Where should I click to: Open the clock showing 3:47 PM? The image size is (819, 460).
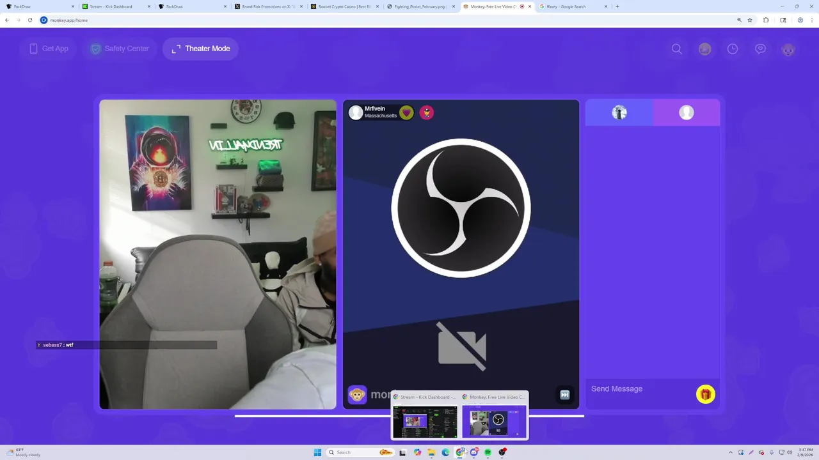[x=805, y=452]
